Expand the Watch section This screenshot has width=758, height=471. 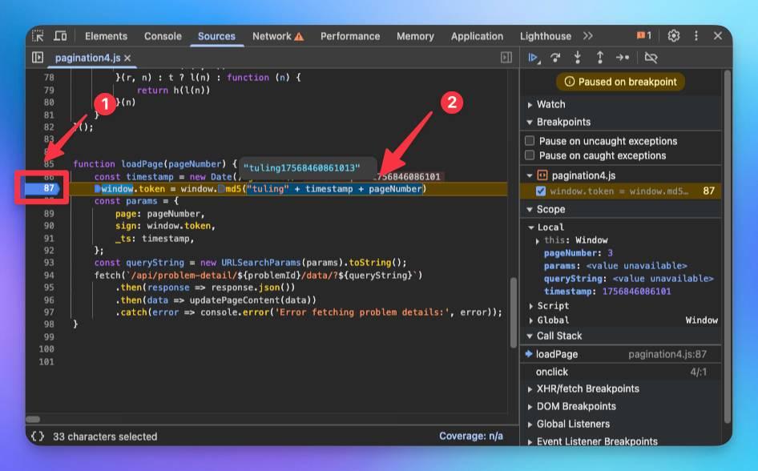click(x=530, y=105)
